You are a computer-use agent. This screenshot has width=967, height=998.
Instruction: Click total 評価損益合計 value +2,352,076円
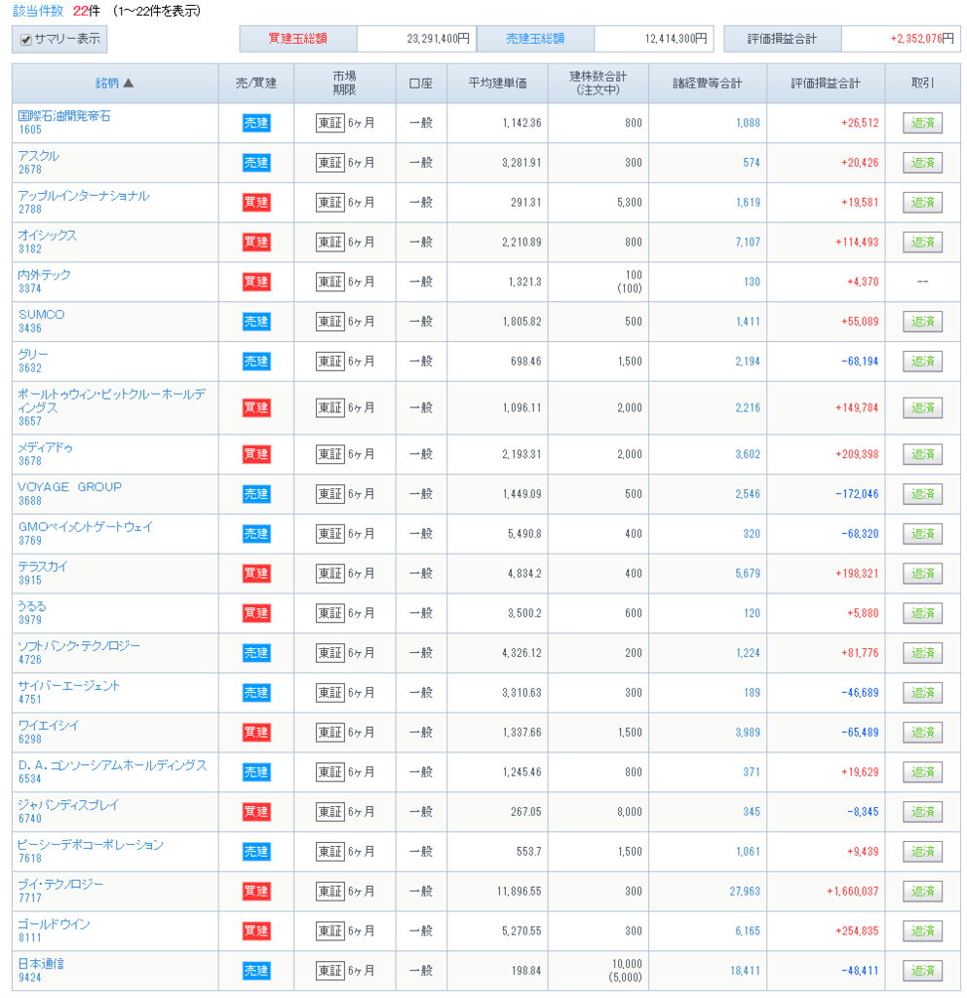tap(922, 38)
